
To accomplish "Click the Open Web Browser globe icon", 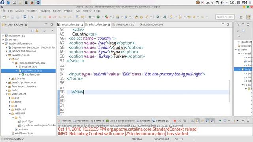I will (157, 17).
